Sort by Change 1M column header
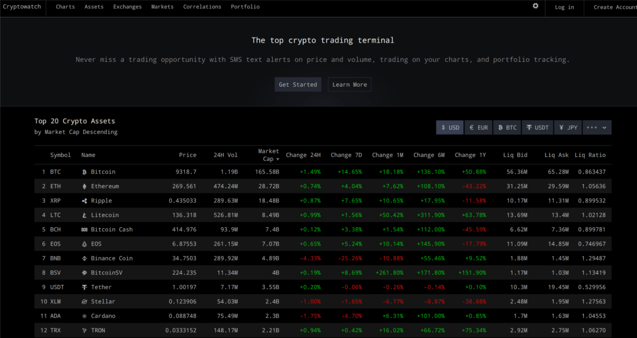The image size is (637, 338). tap(387, 155)
